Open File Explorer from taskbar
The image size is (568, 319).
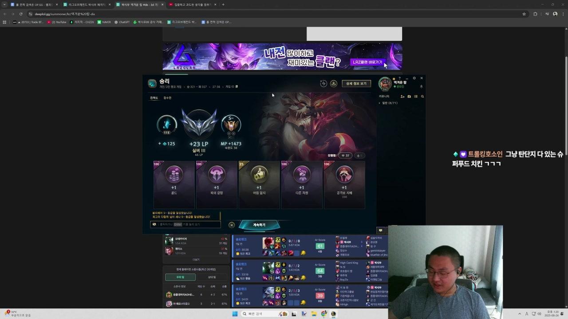[314, 314]
